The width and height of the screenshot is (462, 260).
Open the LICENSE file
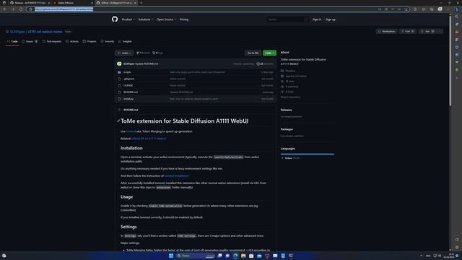pos(128,85)
